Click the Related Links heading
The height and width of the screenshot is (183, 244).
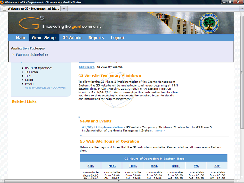[24, 101]
